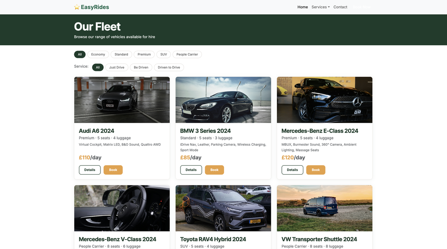Book the BMW 3 Series

point(215,170)
